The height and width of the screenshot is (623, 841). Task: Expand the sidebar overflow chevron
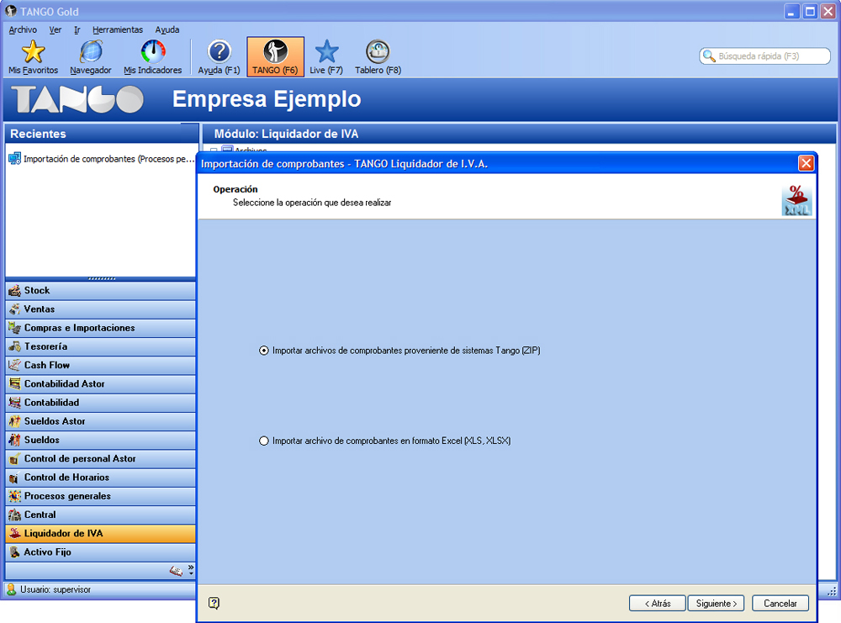coord(191,570)
